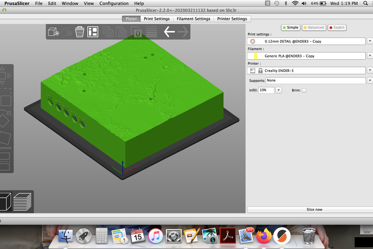
Task: Open Finder from the Dock
Action: [x=65, y=236]
